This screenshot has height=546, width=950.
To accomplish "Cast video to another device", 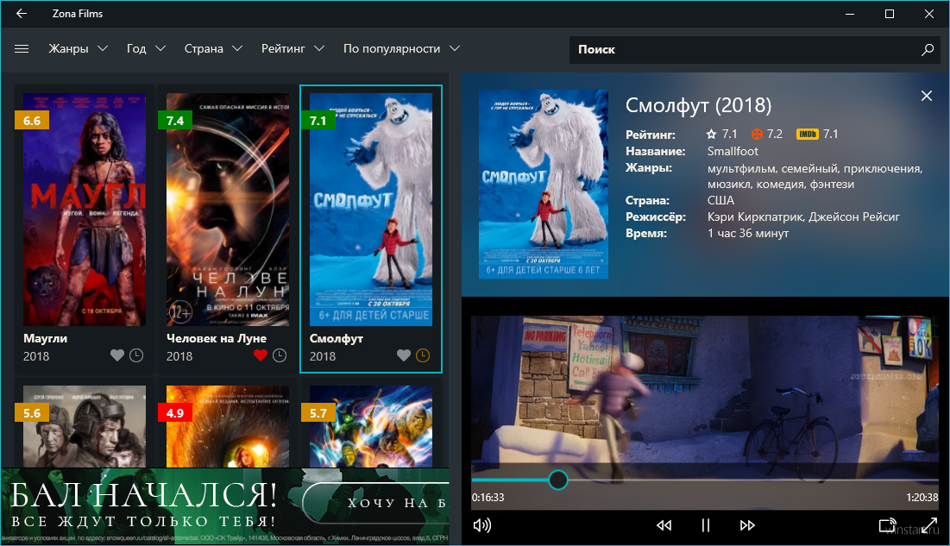I will (888, 524).
